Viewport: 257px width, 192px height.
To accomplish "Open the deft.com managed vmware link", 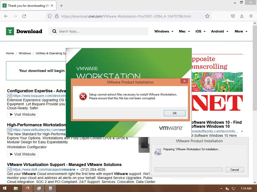I will [44, 170].
